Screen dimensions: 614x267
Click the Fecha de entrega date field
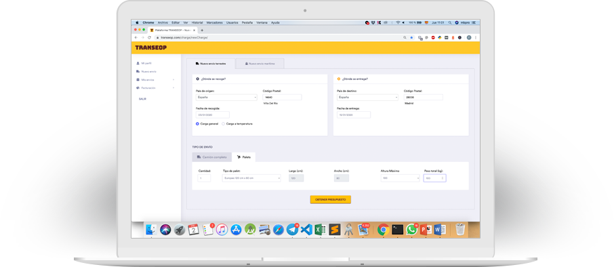(354, 115)
